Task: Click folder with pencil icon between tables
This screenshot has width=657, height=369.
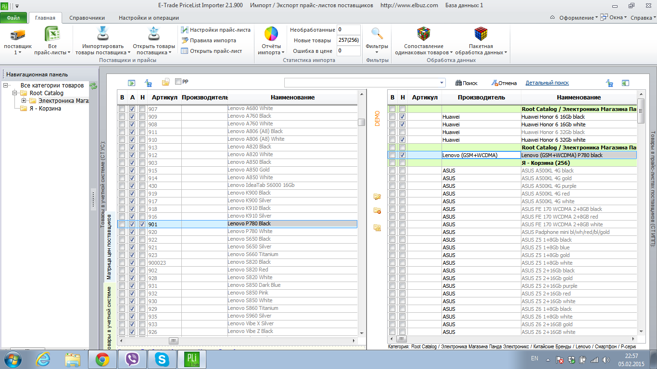Action: coord(377,197)
